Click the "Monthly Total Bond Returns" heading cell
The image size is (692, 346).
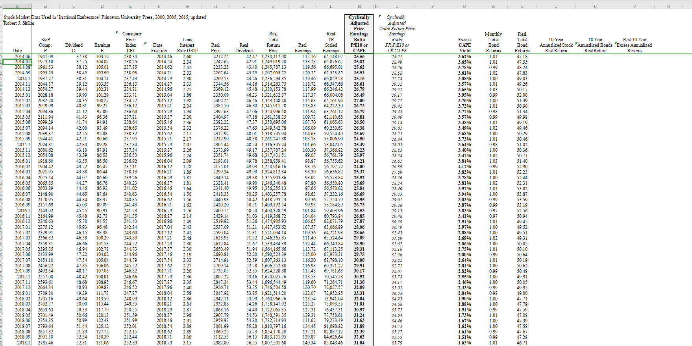[x=493, y=42]
